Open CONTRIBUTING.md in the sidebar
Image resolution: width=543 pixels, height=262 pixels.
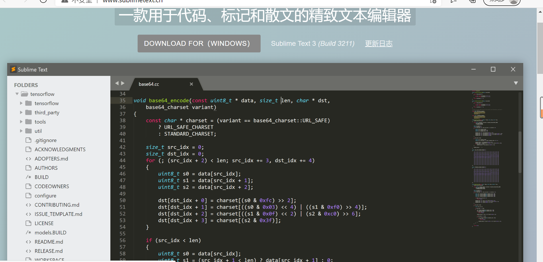click(57, 205)
